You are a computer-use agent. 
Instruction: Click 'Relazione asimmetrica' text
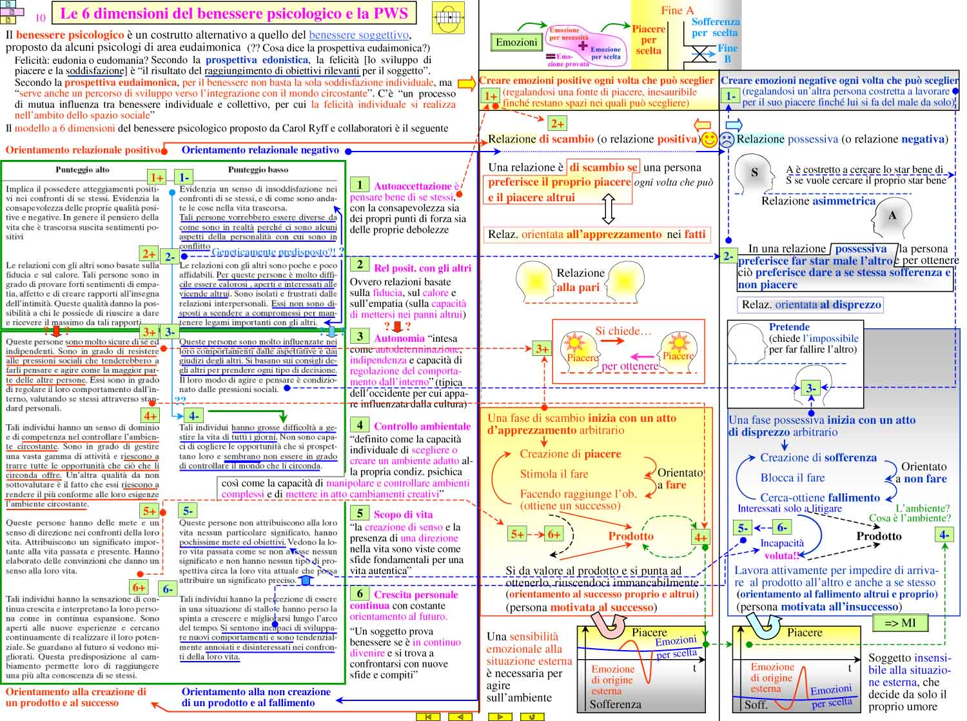point(818,201)
